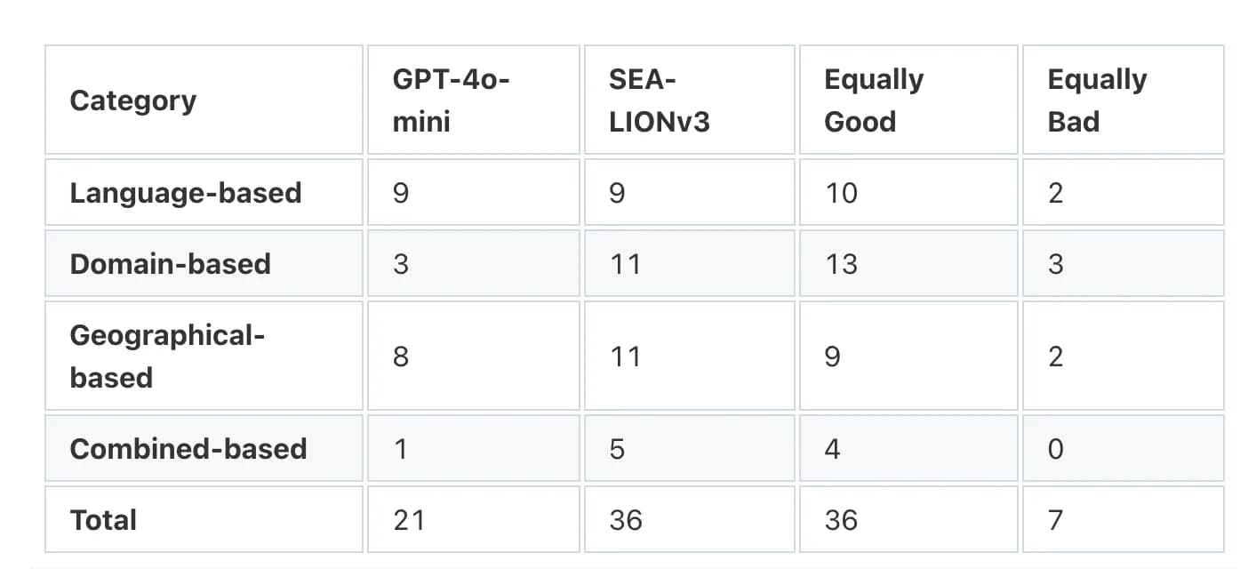The height and width of the screenshot is (569, 1248).
Task: Click GPT-4o-mini total value 21
Action: pyautogui.click(x=409, y=520)
